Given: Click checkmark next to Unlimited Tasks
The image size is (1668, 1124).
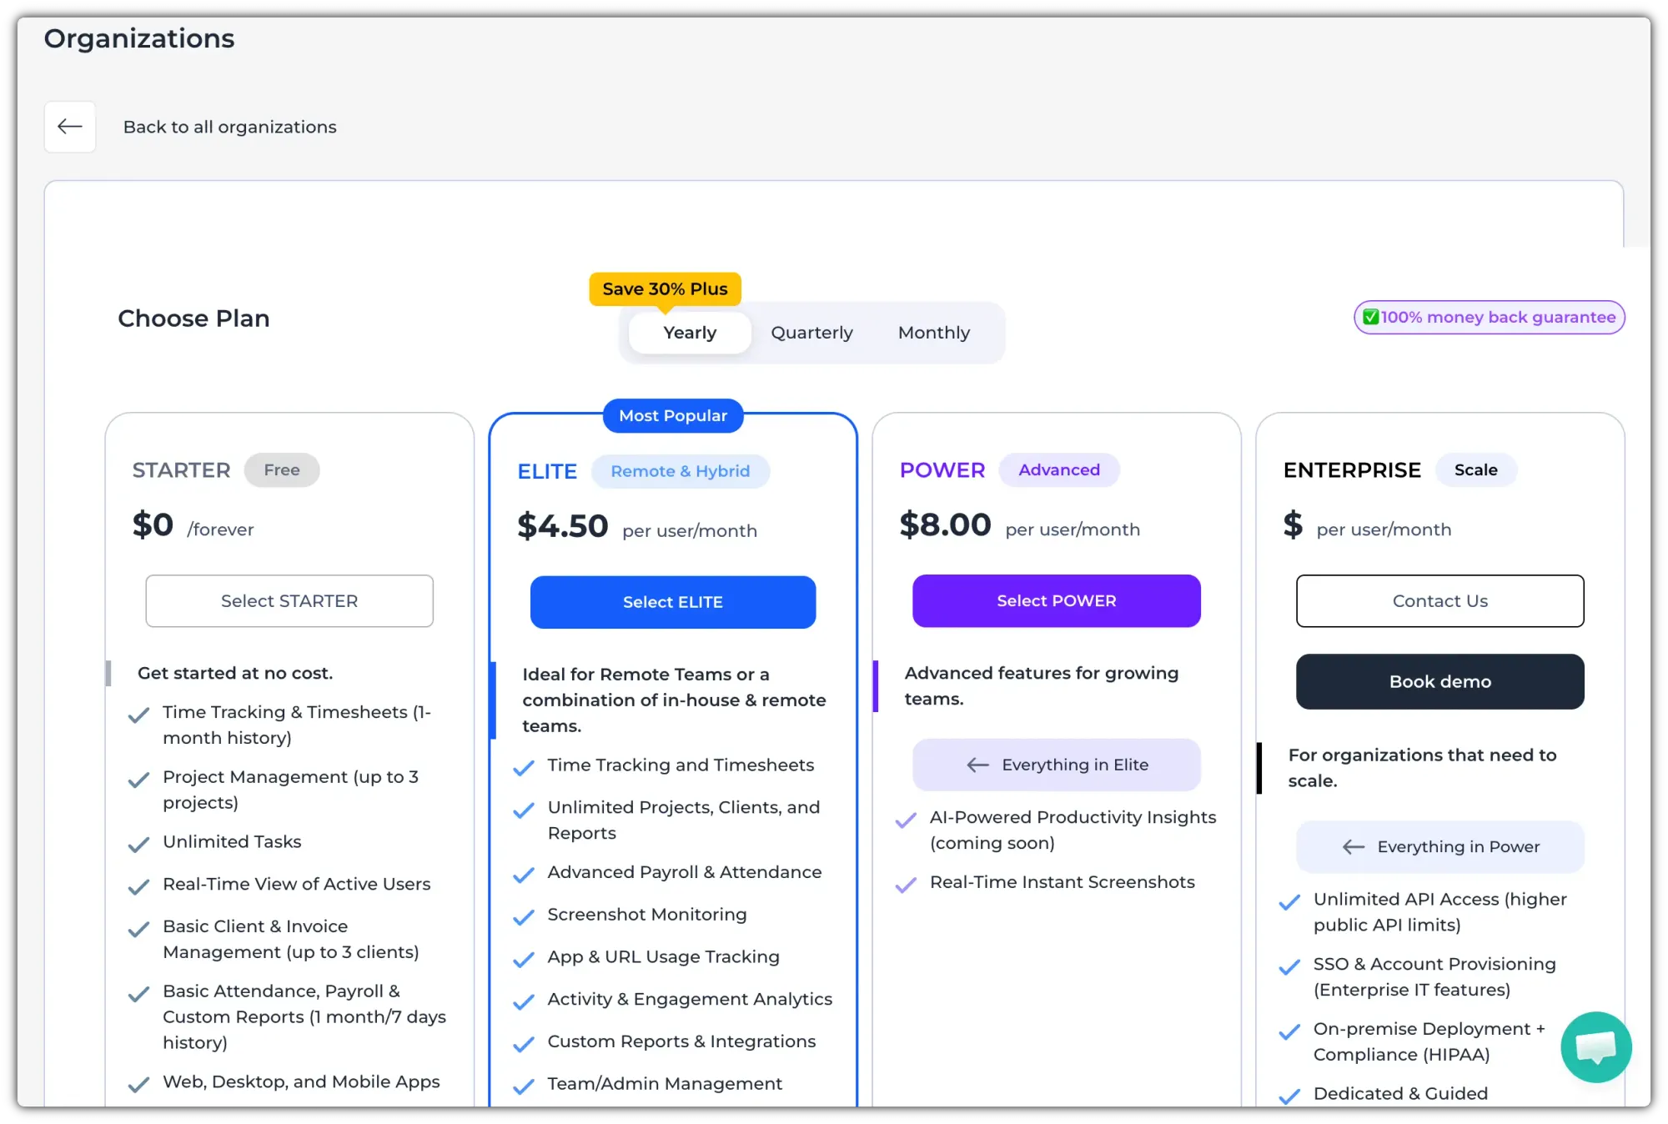Looking at the screenshot, I should click(138, 844).
